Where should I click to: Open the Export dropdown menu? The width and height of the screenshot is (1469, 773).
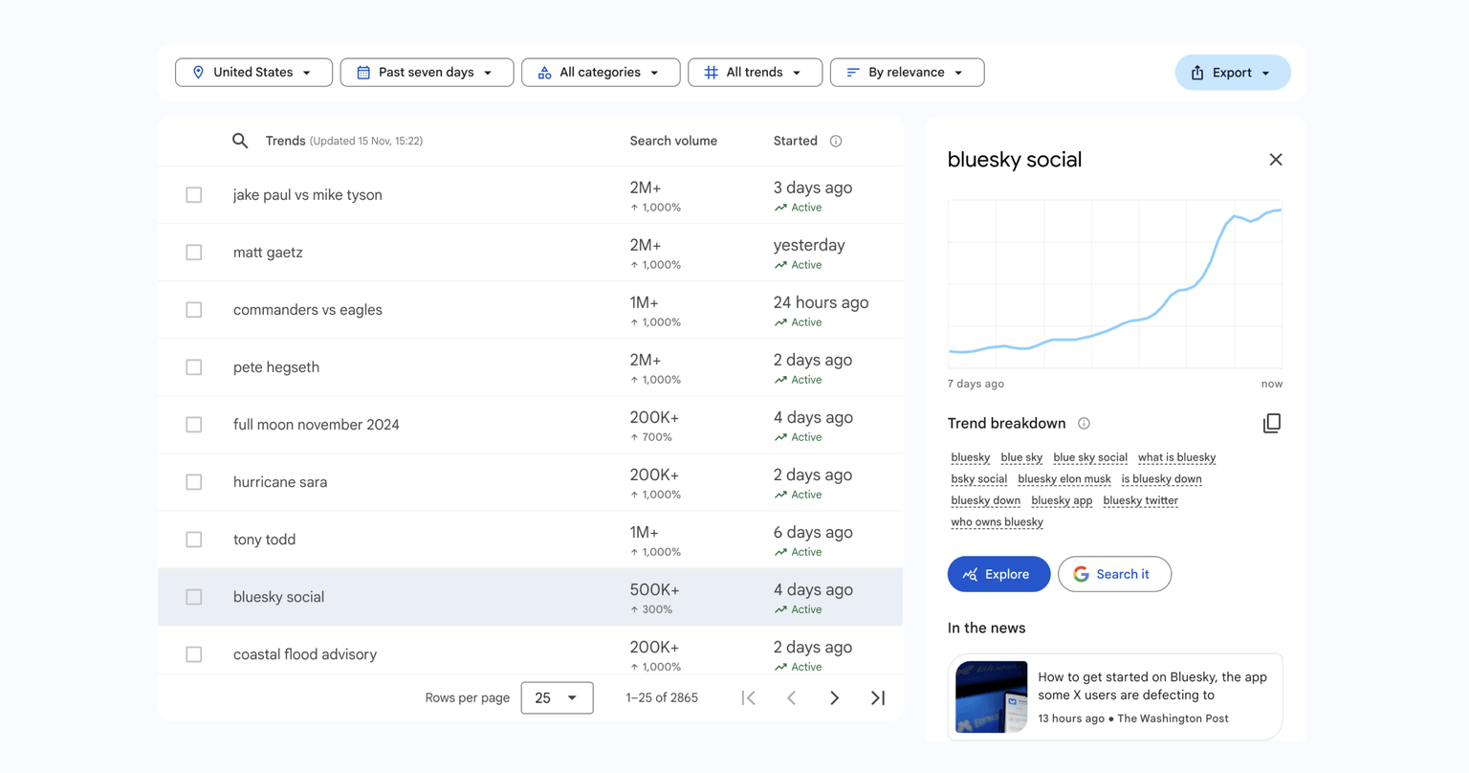coord(1233,73)
